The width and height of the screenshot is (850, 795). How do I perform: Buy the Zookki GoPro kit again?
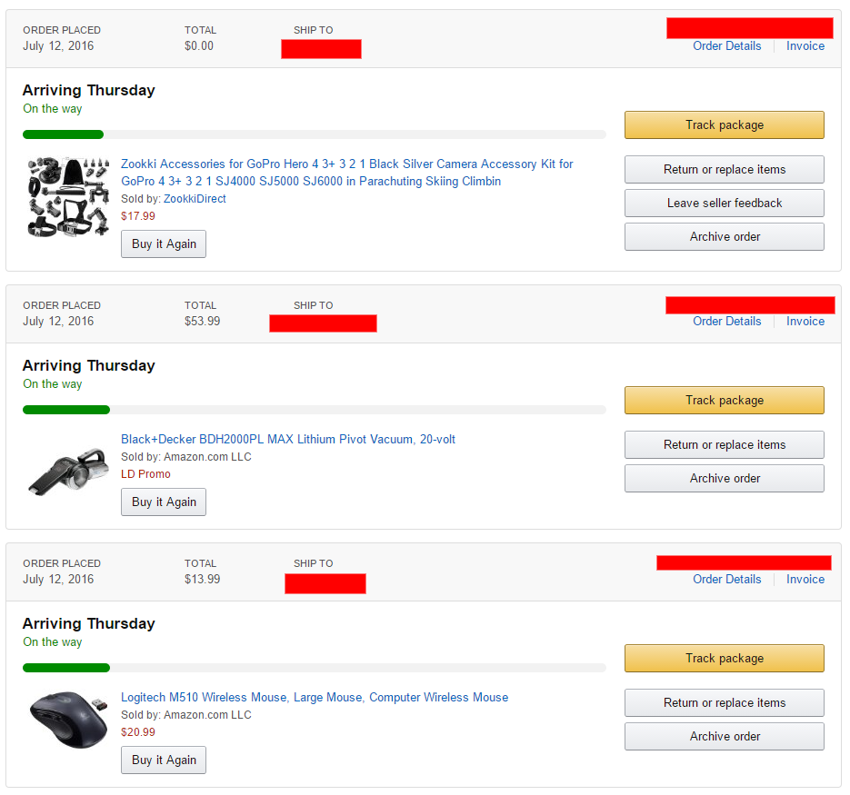[164, 244]
